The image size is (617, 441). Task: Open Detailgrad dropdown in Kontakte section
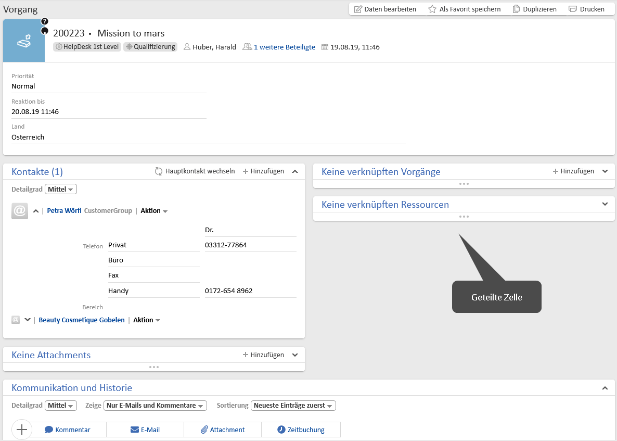[x=61, y=190]
